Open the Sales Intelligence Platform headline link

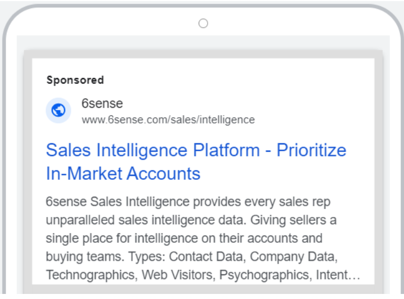tap(196, 162)
